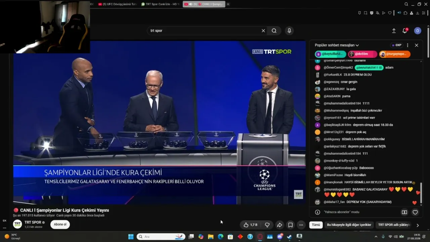The image size is (430, 242).
Task: Close the live chat panel
Action: tap(417, 45)
